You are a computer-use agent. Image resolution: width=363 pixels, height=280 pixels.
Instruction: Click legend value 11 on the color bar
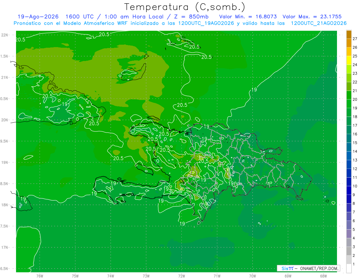[x=355, y=177]
